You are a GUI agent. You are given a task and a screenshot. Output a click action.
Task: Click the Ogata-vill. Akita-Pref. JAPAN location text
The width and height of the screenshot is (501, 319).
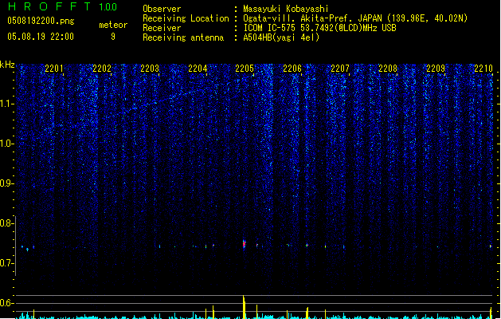click(x=355, y=18)
